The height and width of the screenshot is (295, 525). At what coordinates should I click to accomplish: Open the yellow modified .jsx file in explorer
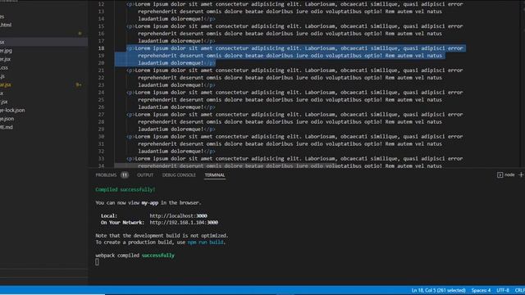pos(6,84)
